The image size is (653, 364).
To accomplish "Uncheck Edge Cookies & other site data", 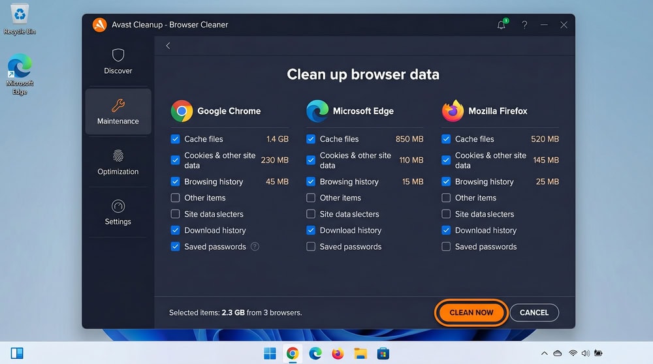I will (x=311, y=160).
